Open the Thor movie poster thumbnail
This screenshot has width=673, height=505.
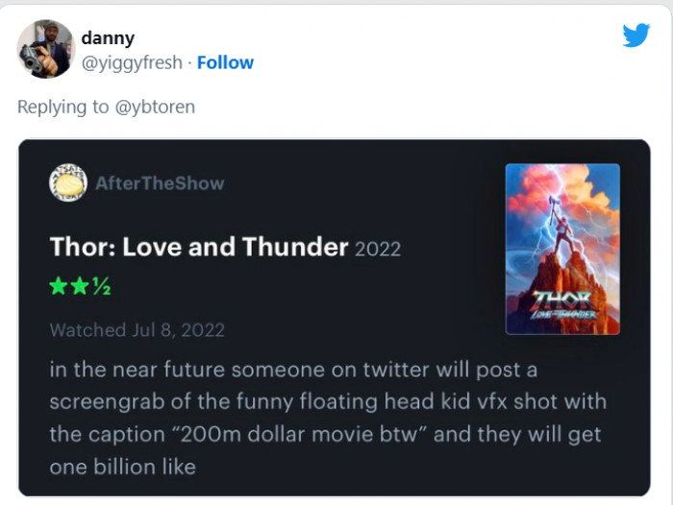pyautogui.click(x=562, y=249)
